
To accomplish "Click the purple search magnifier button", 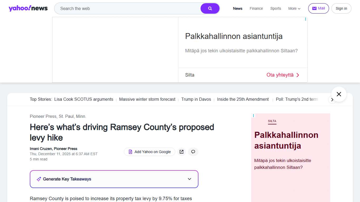I will (x=210, y=8).
